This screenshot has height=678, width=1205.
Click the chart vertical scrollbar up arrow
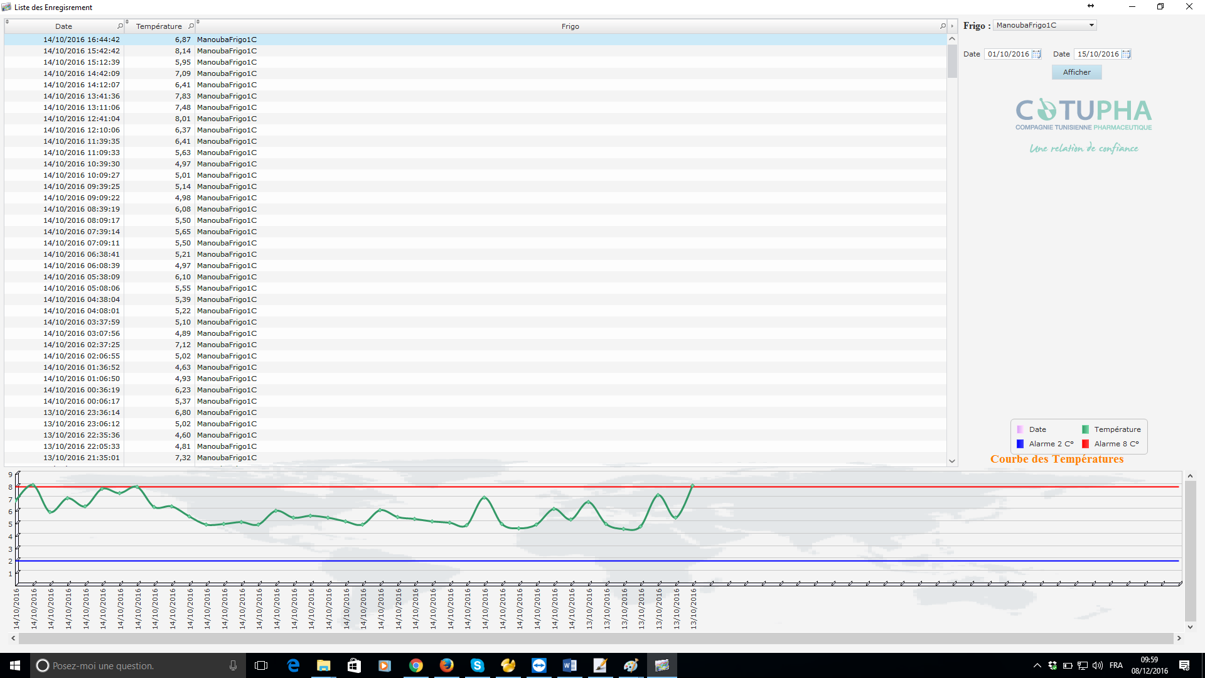[1190, 476]
